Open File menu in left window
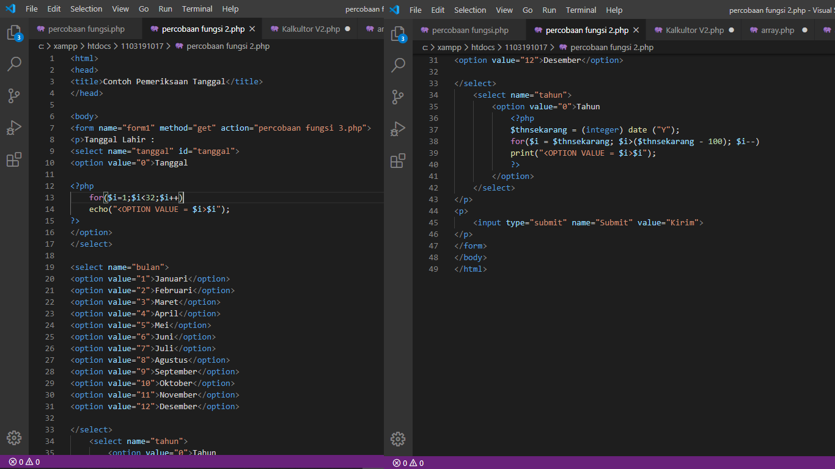Screen dimensions: 835x469 click(x=32, y=9)
